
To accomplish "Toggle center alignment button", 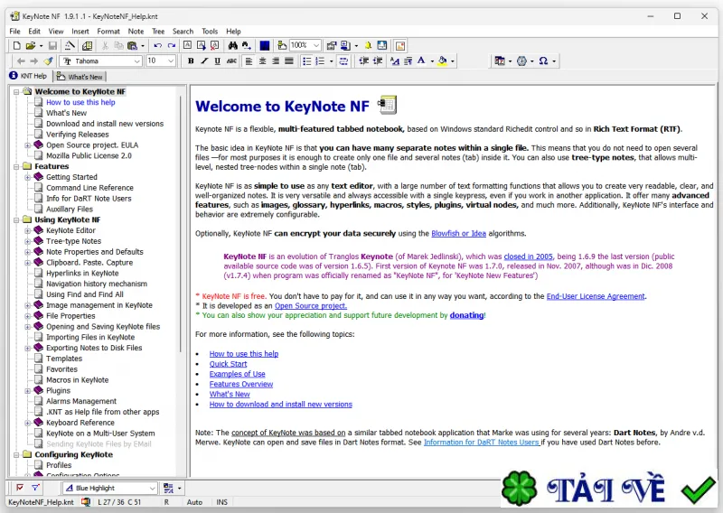I will click(x=262, y=61).
